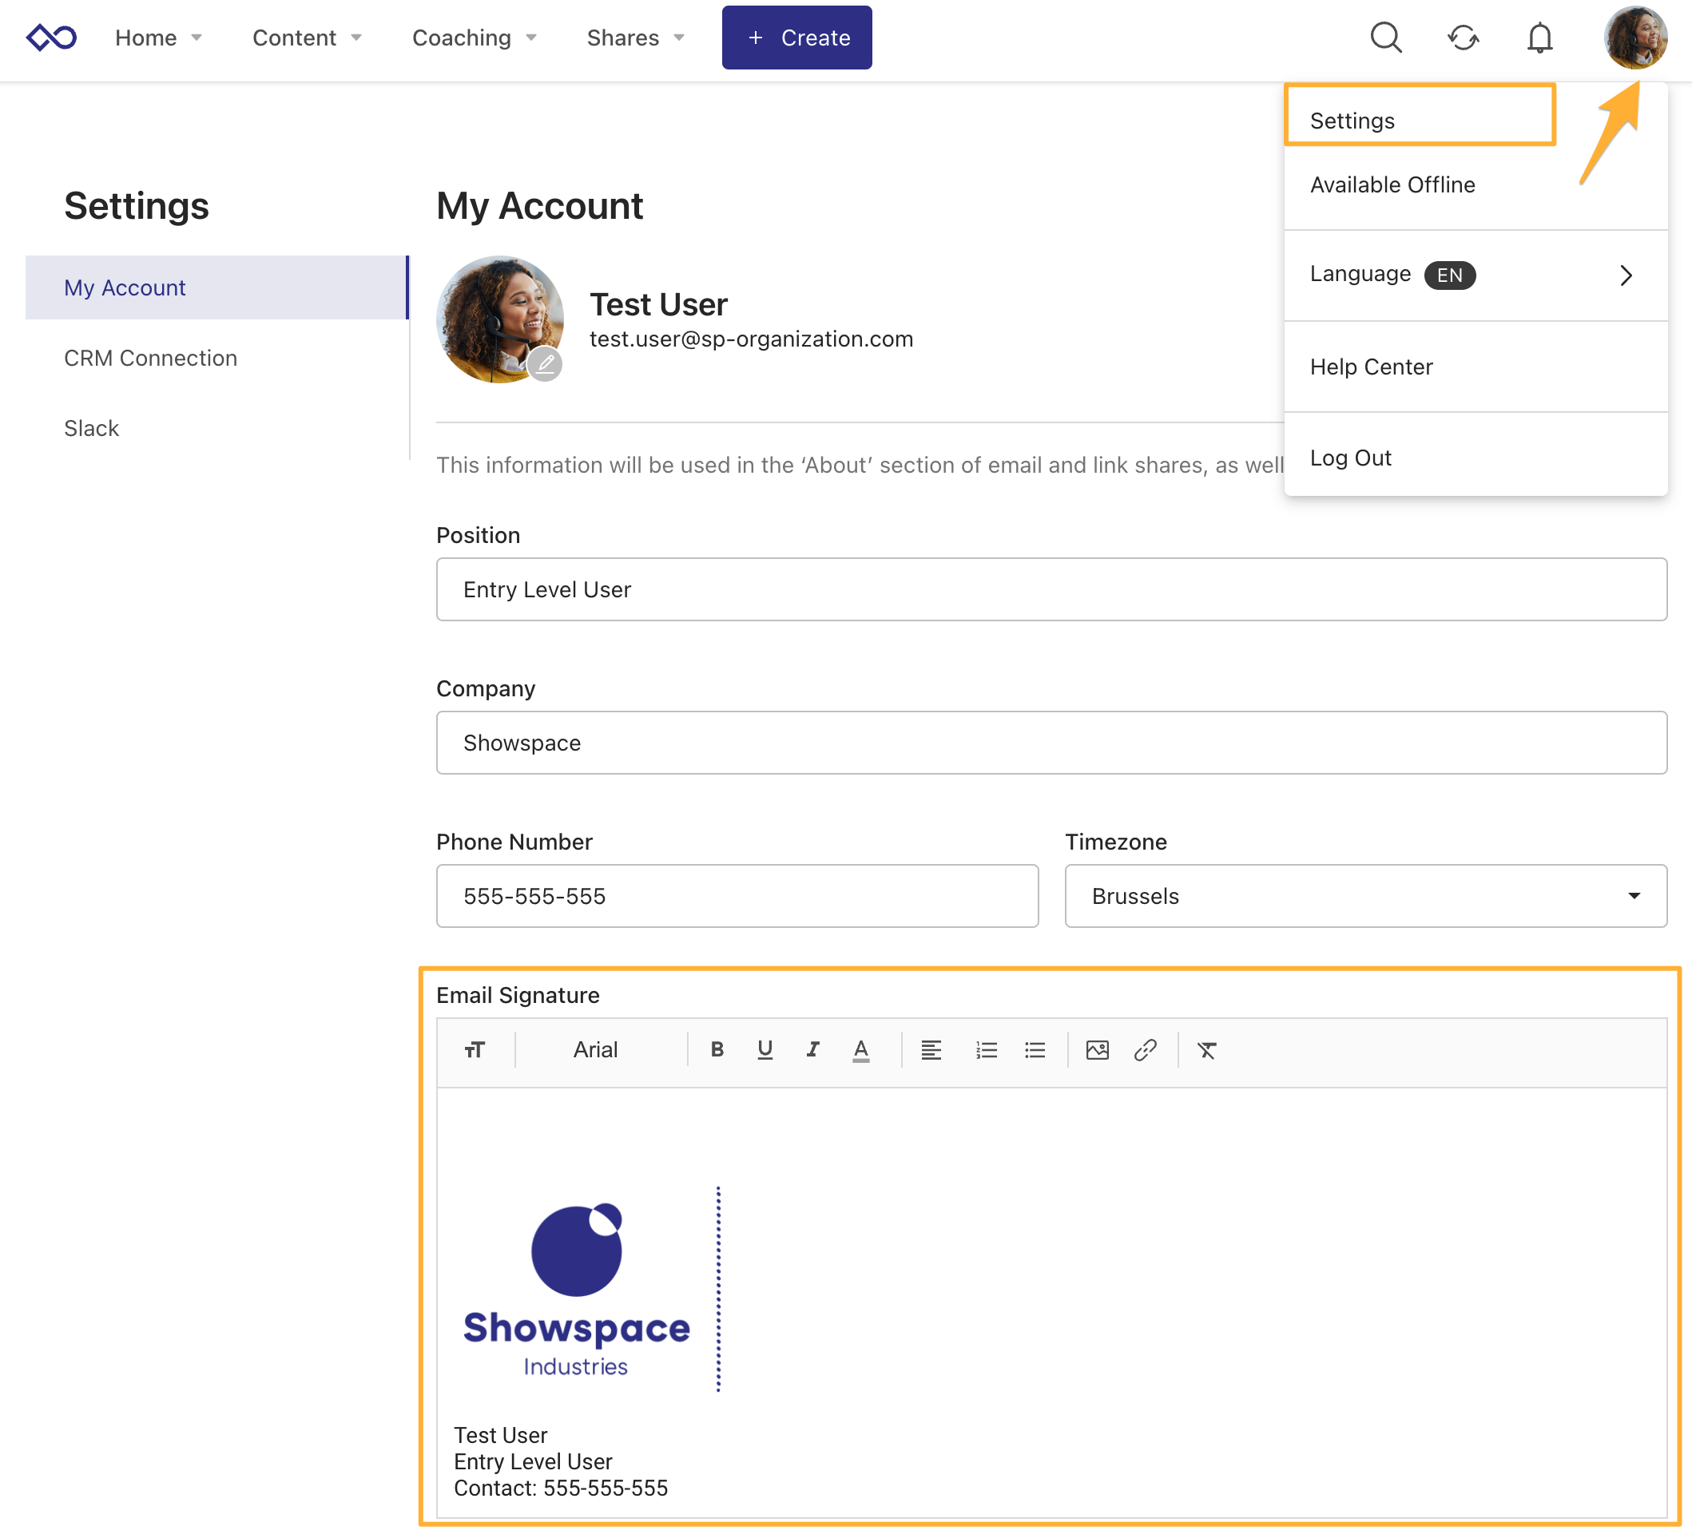This screenshot has height=1530, width=1692.
Task: Toggle underline formatting in signature
Action: tap(765, 1049)
